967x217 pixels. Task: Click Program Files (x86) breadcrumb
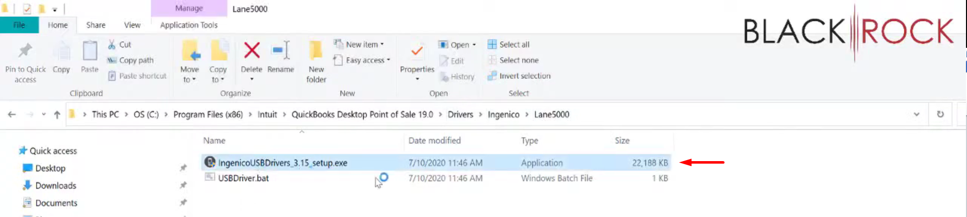pyautogui.click(x=208, y=114)
